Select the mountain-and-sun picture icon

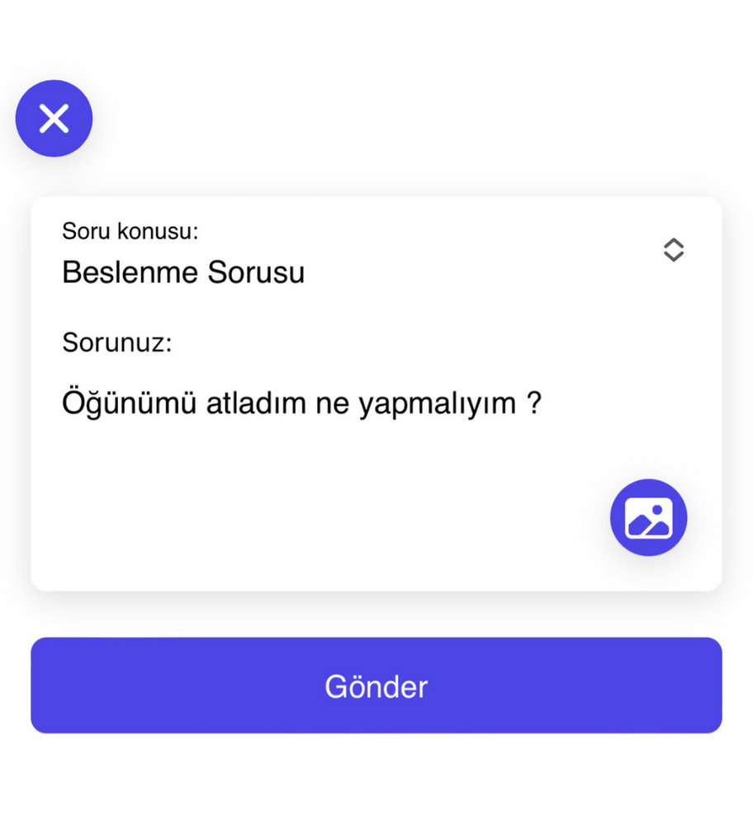(648, 518)
